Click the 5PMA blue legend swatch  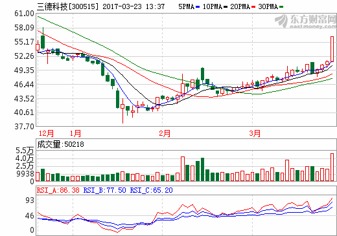[198, 7]
